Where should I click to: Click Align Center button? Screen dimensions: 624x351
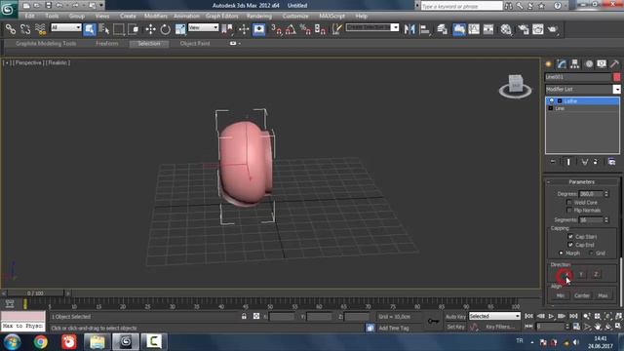point(582,295)
